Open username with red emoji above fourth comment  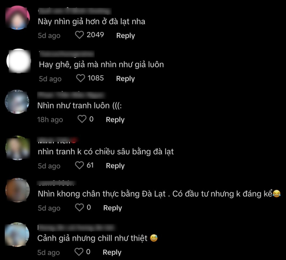[x=58, y=140]
